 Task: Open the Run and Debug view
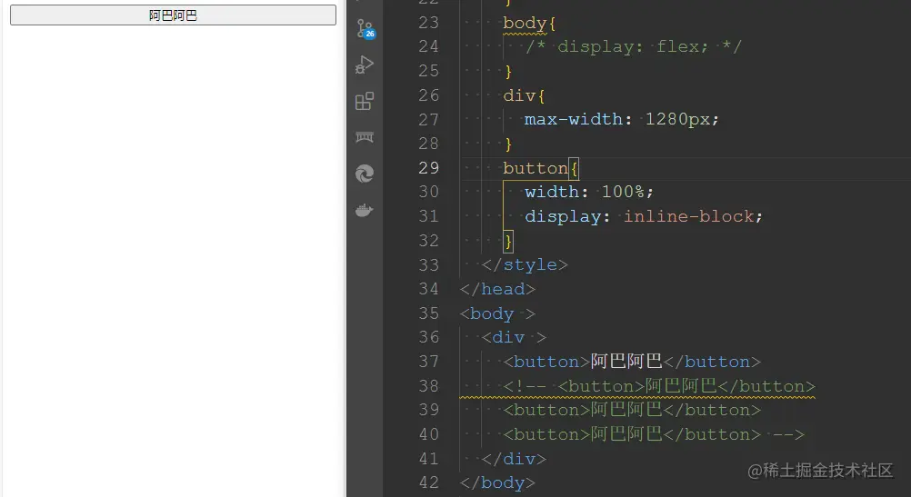[x=365, y=65]
